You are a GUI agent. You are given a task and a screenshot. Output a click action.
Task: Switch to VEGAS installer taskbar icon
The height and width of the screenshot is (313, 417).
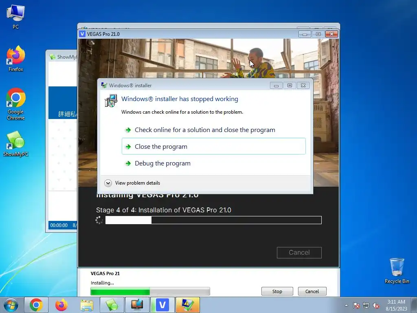pyautogui.click(x=162, y=305)
